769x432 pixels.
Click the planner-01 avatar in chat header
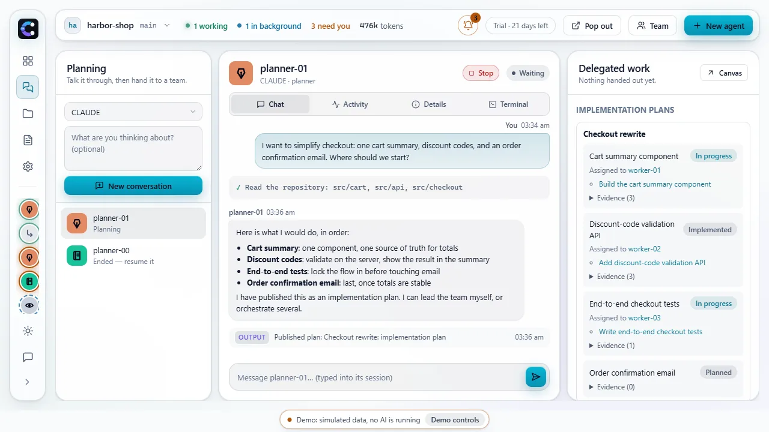tap(241, 73)
